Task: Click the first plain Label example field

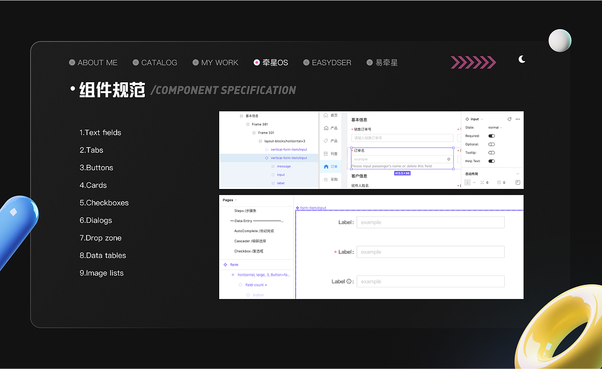Action: point(430,222)
